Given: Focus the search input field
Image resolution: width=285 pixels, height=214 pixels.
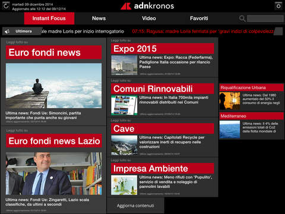Looking at the screenshot, I should pyautogui.click(x=265, y=18).
